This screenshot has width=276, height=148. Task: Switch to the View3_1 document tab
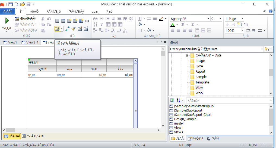[x=30, y=42]
